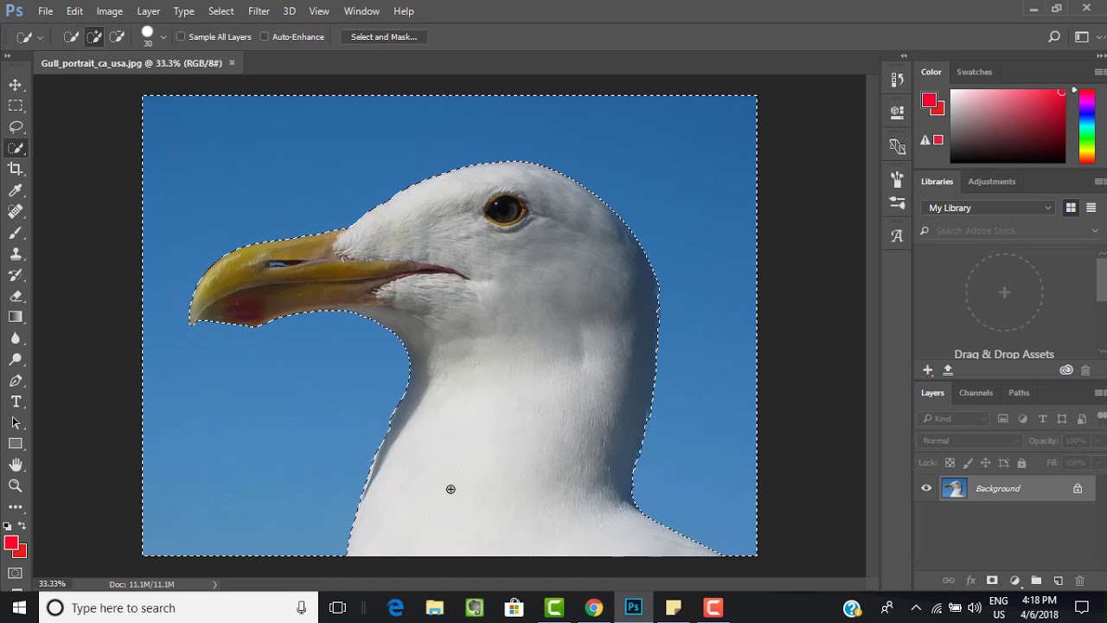Viewport: 1107px width, 623px height.
Task: Click the New Selection mode option
Action: point(71,37)
